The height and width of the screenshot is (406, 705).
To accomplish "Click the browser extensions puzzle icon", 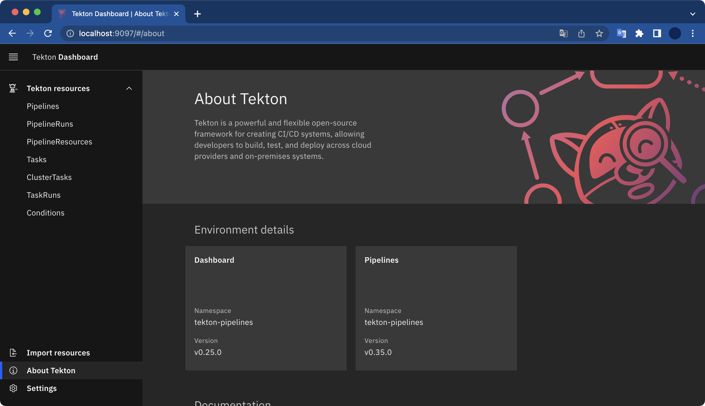I will point(639,33).
